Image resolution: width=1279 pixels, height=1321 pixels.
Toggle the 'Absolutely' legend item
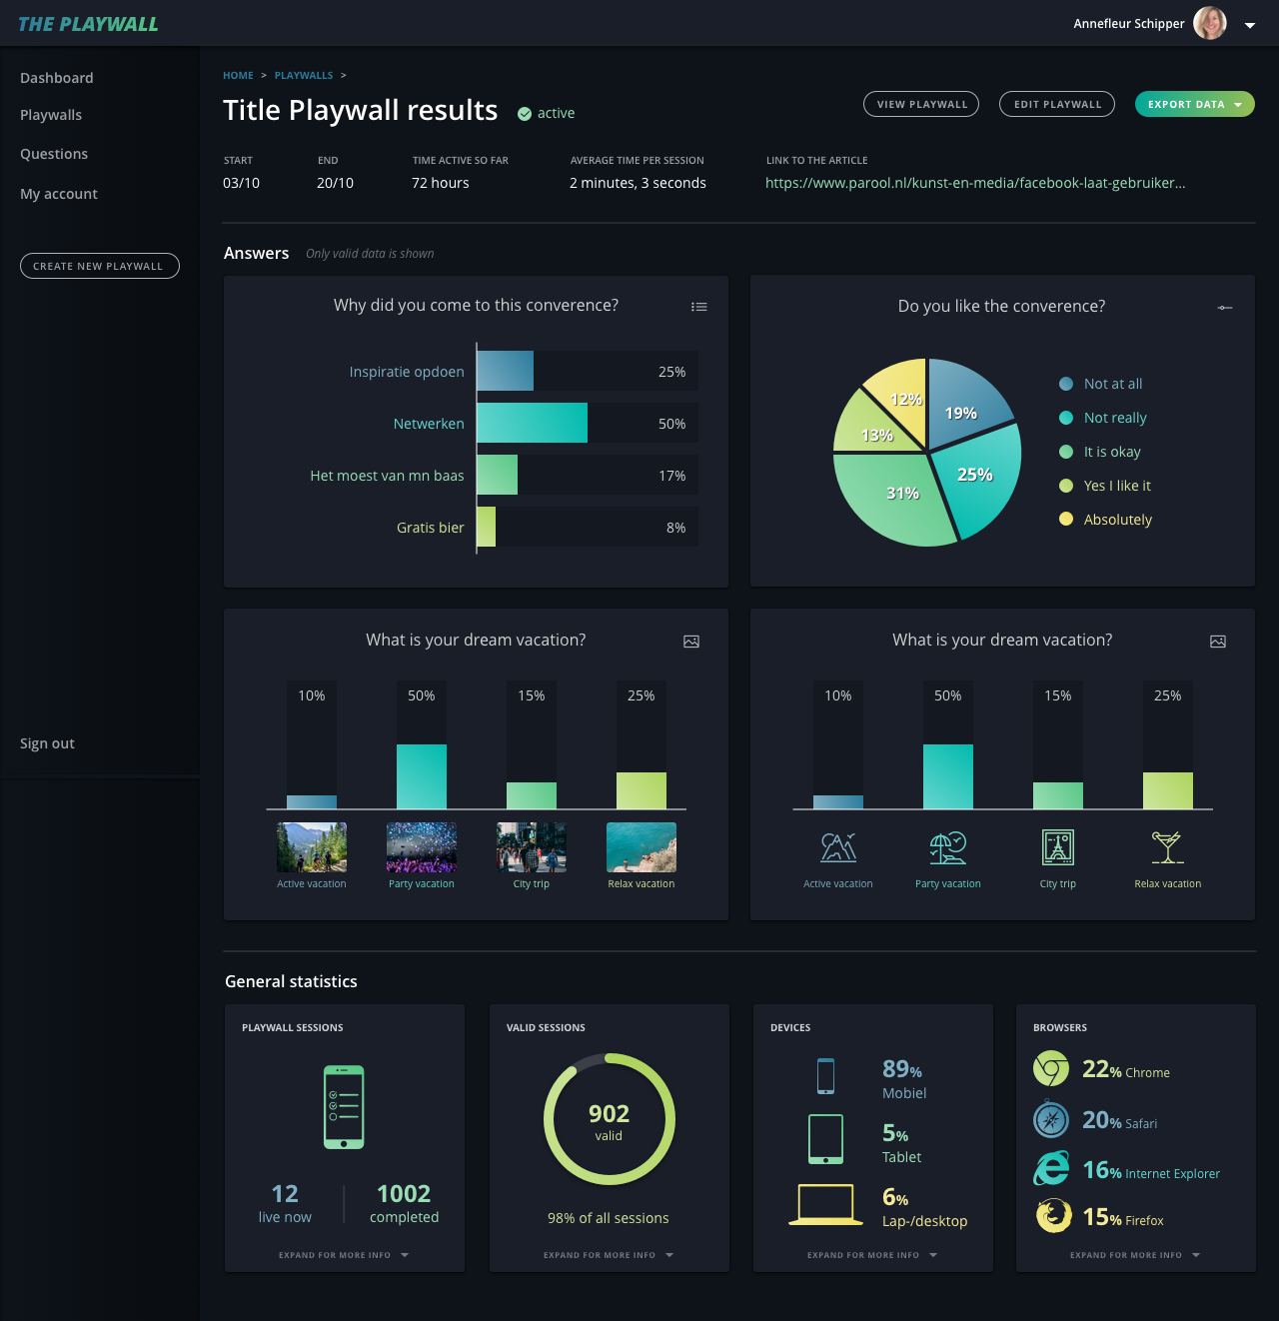[1105, 520]
